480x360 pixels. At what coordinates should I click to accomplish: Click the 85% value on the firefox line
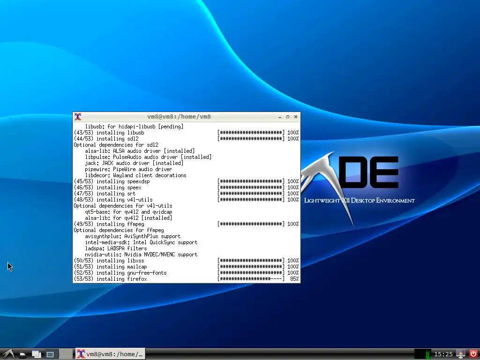(x=294, y=279)
